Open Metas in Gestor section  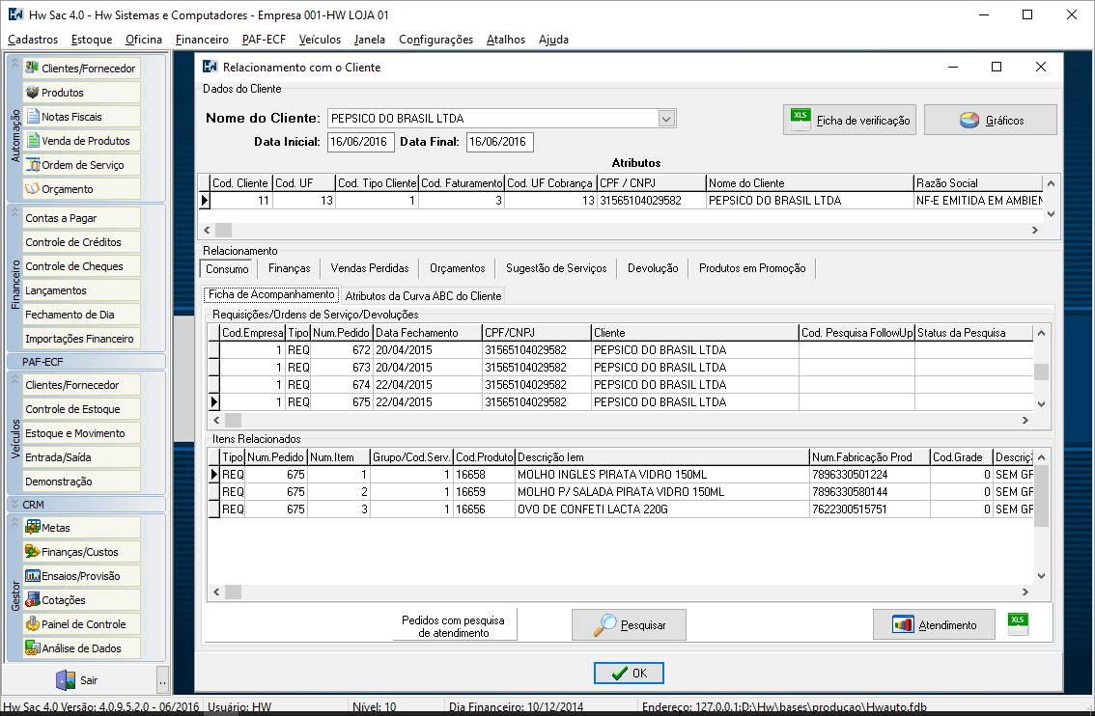82,528
